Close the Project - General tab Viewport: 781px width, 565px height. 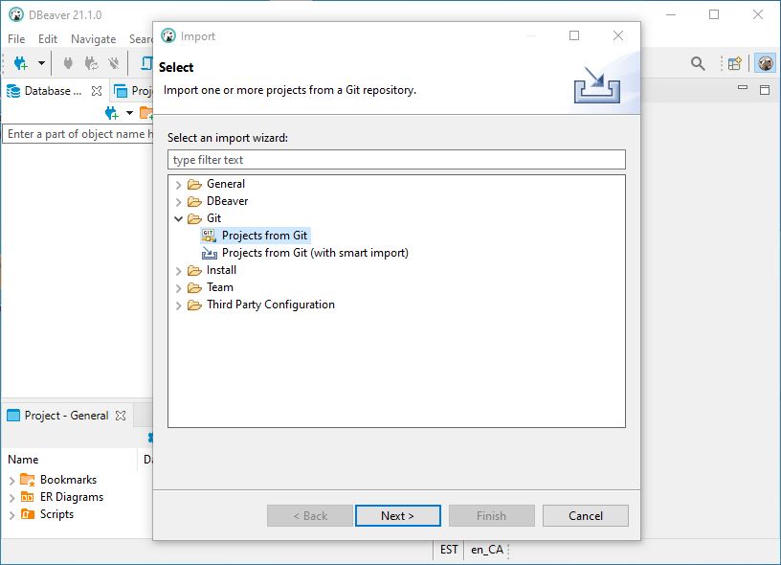click(x=121, y=416)
